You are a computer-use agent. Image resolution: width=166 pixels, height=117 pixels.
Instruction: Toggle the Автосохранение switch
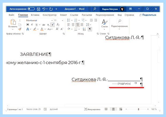(x=31, y=9)
